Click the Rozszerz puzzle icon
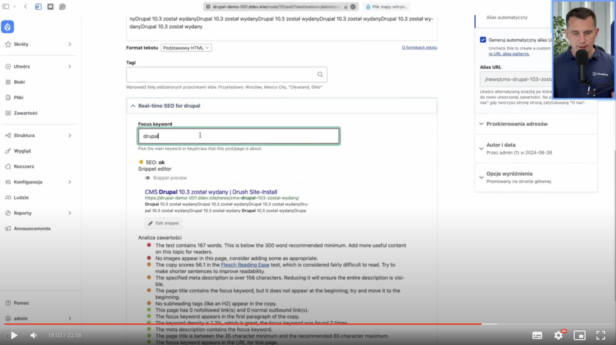Screen dimensions: 616x345 point(8,167)
